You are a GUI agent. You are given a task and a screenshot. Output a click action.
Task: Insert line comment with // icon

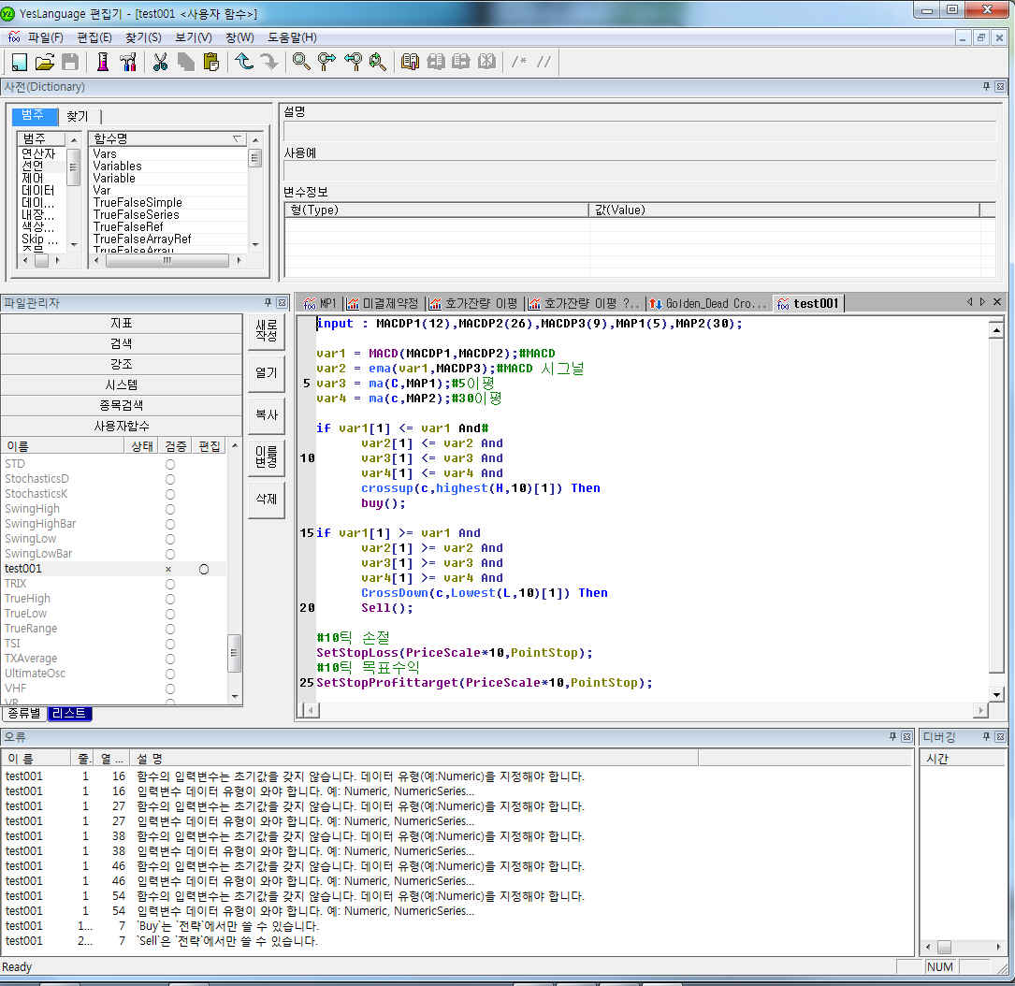pos(544,62)
